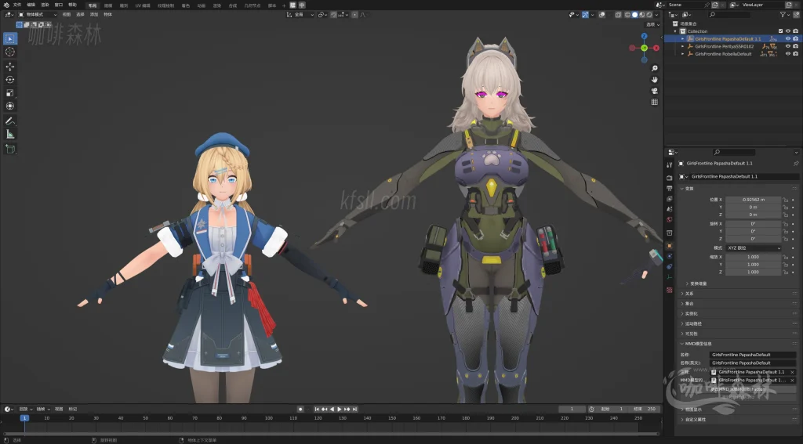The image size is (803, 444).
Task: Click the timeline play button
Action: coord(340,410)
